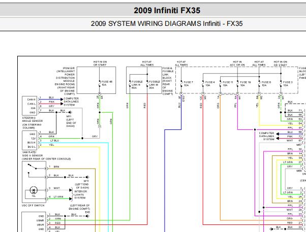
Task: Click the 'LT BLU' wire color label
Action: [x=55, y=141]
